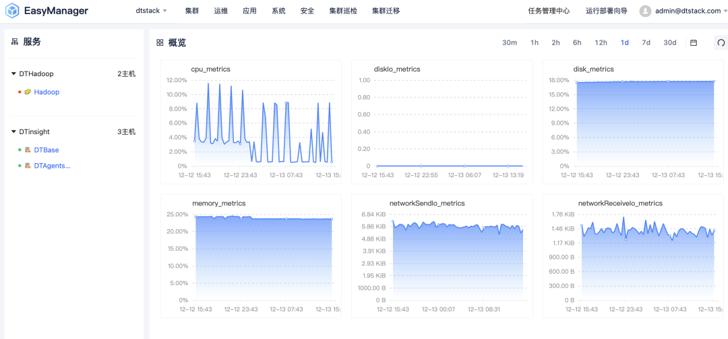This screenshot has height=339, width=728.
Task: Click the memory_metrics chart
Action: (251, 256)
